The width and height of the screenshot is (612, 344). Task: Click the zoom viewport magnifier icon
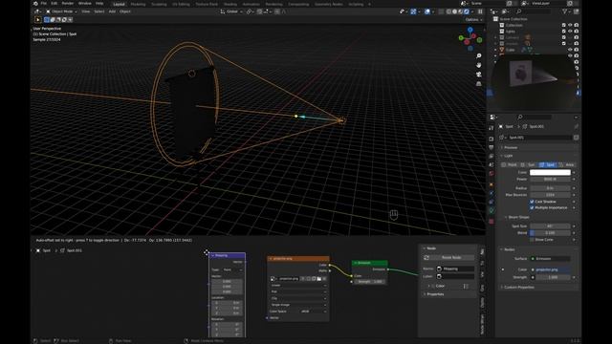[479, 56]
